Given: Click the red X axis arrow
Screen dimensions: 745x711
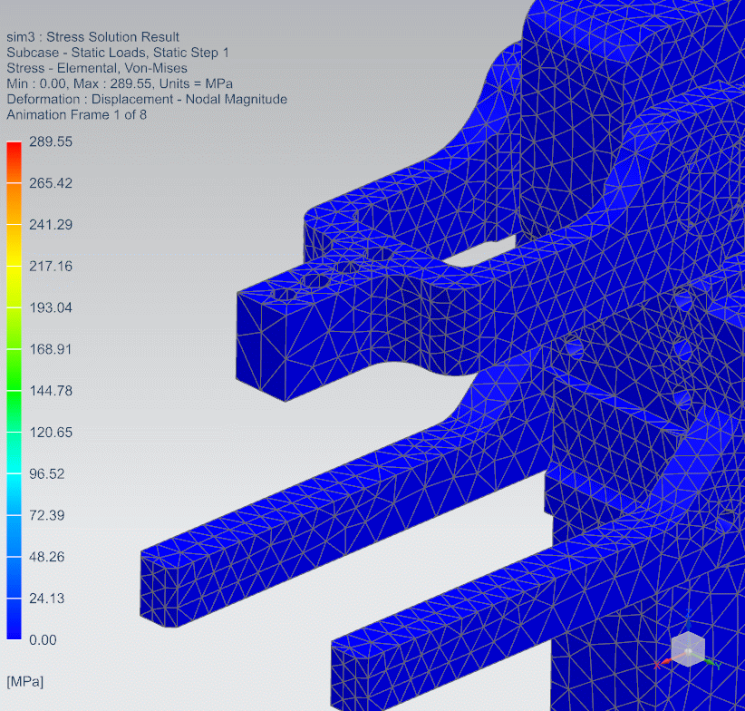Looking at the screenshot, I should point(666,663).
